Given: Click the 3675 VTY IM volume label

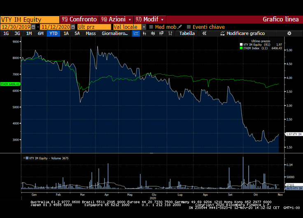Looking at the screenshot, I should [294, 188].
